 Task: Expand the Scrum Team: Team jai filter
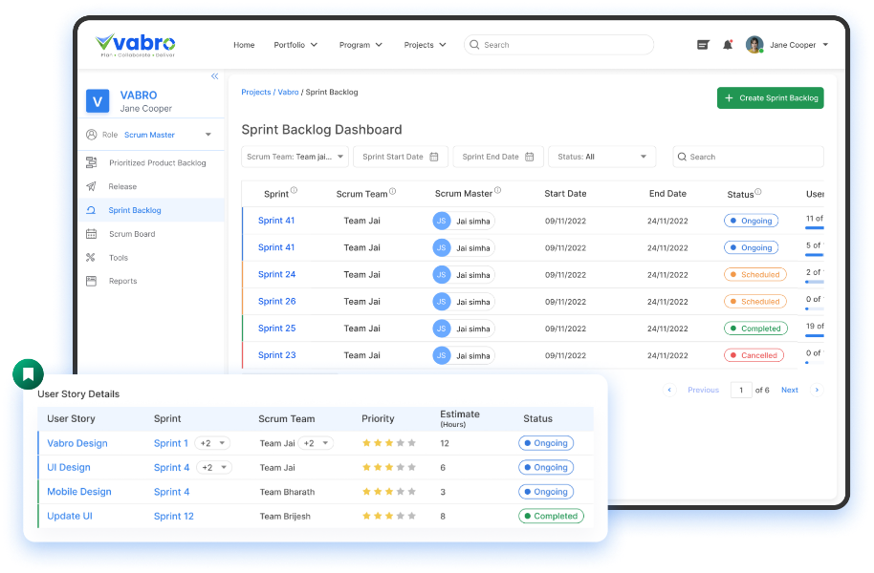click(x=339, y=157)
